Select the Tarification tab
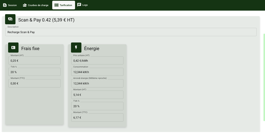 tap(64, 5)
